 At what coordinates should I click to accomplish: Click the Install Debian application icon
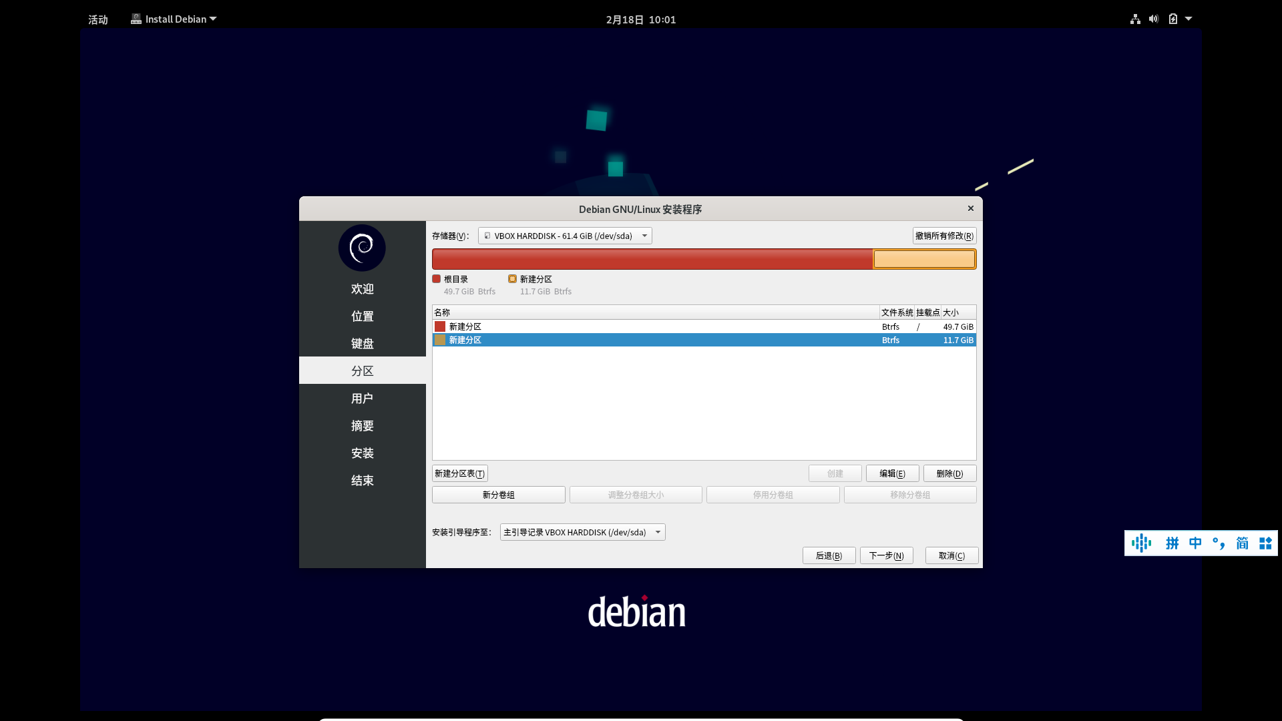(136, 19)
